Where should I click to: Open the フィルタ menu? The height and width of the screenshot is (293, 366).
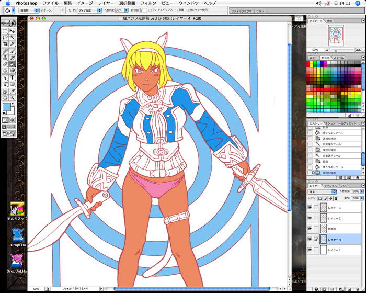click(x=148, y=3)
